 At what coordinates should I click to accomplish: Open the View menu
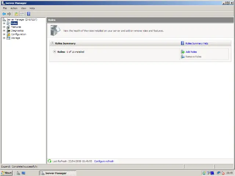[23, 8]
